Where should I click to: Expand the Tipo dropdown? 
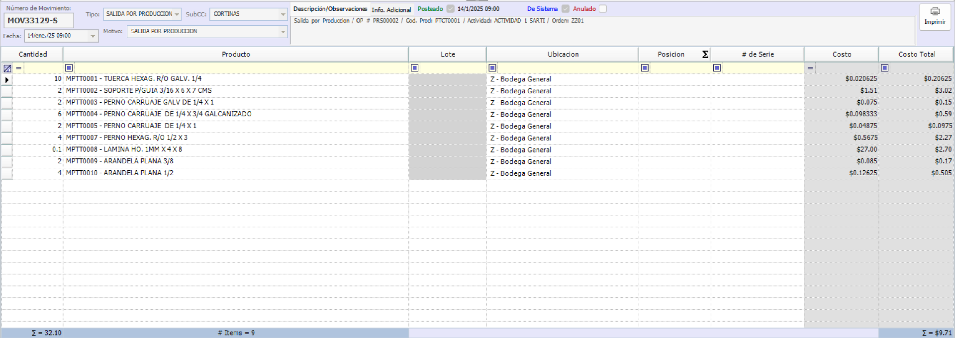177,14
